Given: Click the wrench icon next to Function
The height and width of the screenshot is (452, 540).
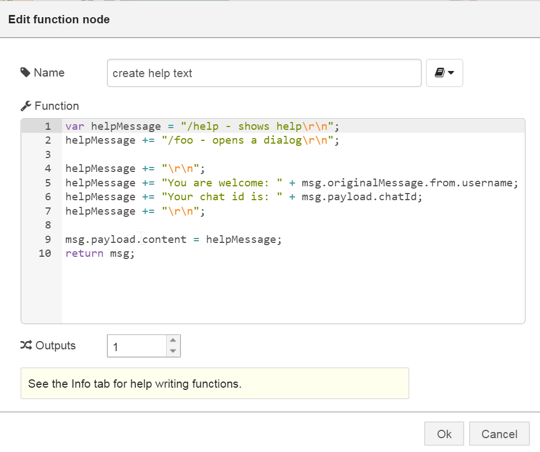Looking at the screenshot, I should click(27, 105).
